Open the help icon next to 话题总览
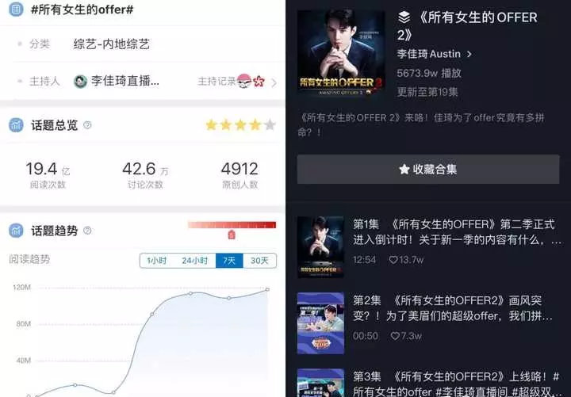 pos(87,125)
